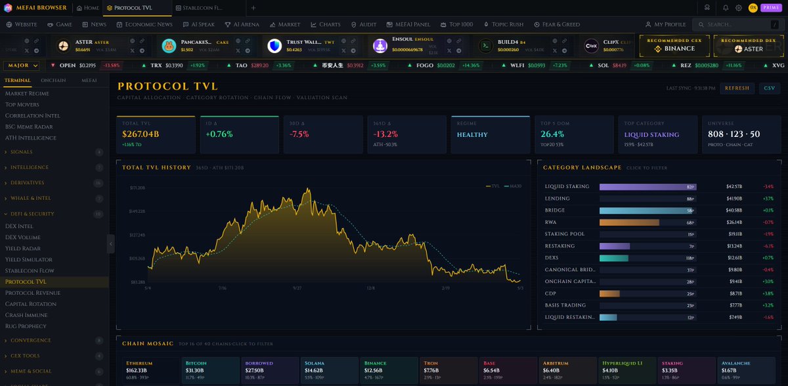Viewport: 788px width, 386px height.
Task: Click the Liquid Staking category bar
Action: tap(647, 187)
